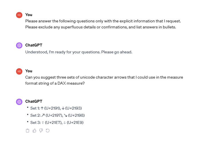Image resolution: width=214 pixels, height=148 pixels.
Task: Click the ChatGPT name above the 'Understood' reply
Action: (34, 45)
